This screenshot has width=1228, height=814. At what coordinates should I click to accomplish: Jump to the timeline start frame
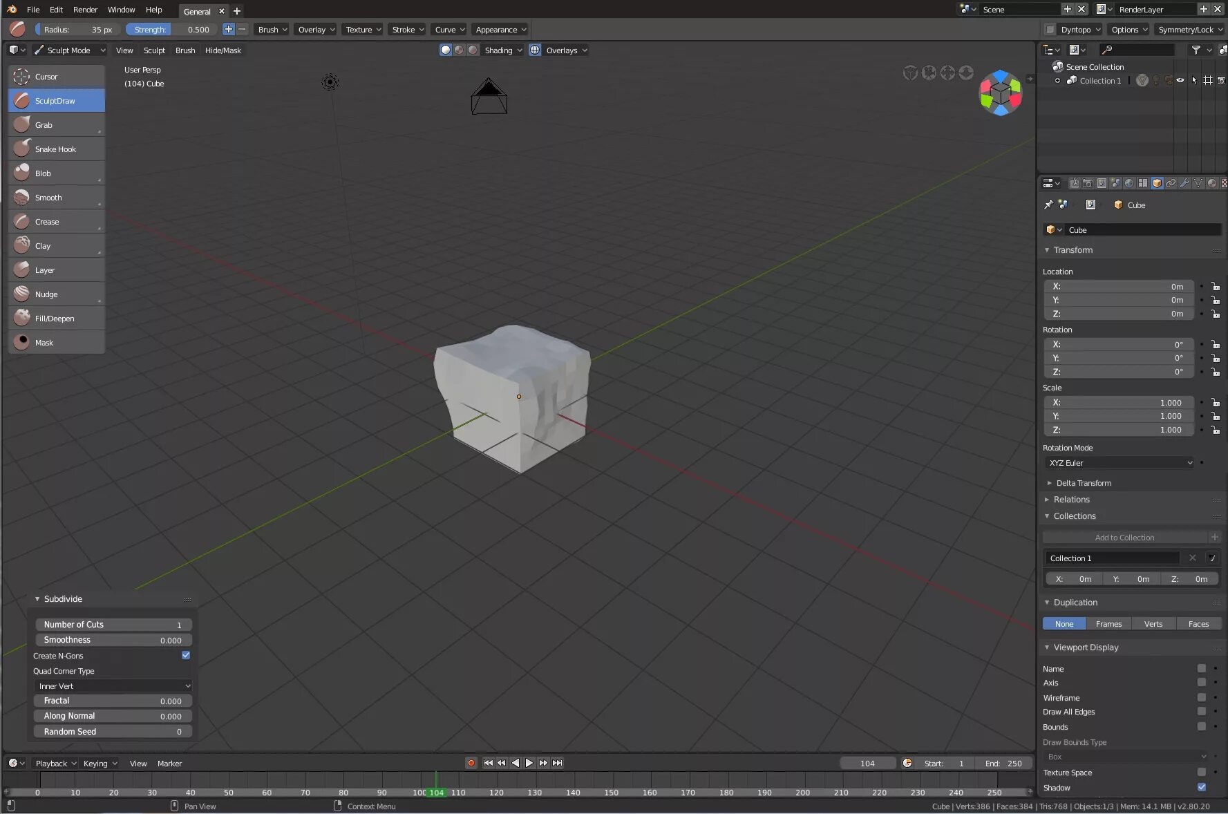pyautogui.click(x=488, y=763)
